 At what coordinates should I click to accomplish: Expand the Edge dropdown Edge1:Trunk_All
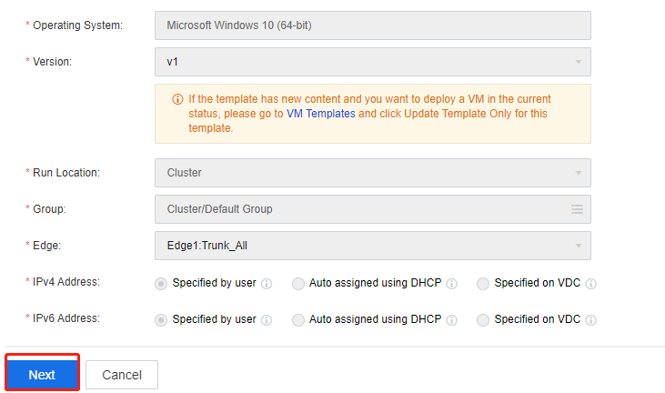pos(373,246)
